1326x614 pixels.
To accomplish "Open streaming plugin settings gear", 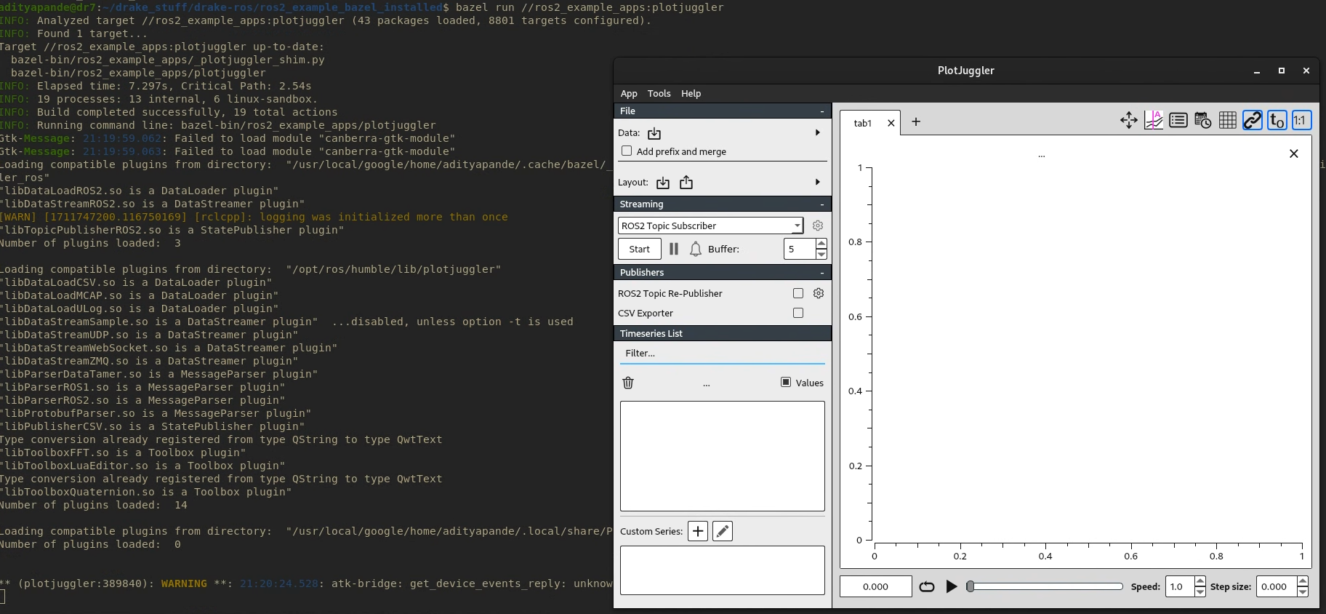I will pos(818,226).
